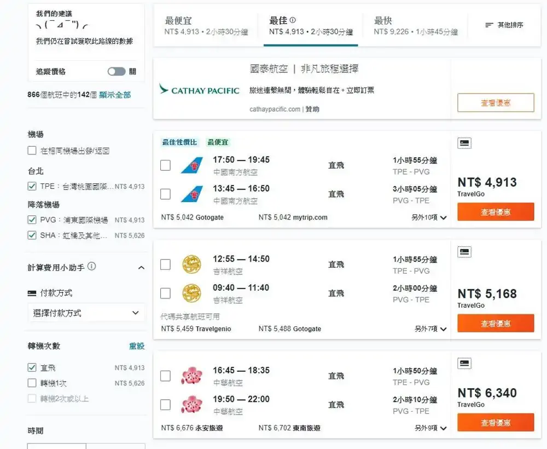The image size is (547, 449).
Task: Expand 另外10項 more offers
Action: [429, 217]
